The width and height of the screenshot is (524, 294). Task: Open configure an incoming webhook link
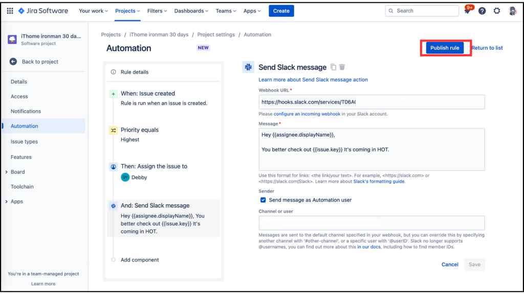[307, 114]
